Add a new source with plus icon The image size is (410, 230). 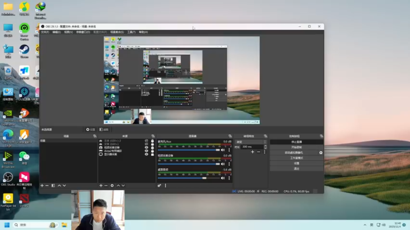tap(101, 186)
